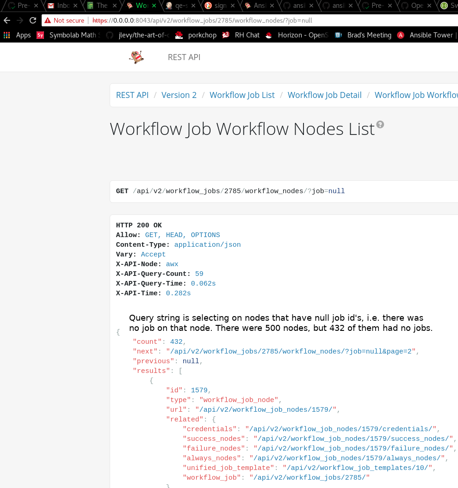Click the X-API-Query-Time value 0.062s
This screenshot has width=458, height=488.
pyautogui.click(x=203, y=284)
